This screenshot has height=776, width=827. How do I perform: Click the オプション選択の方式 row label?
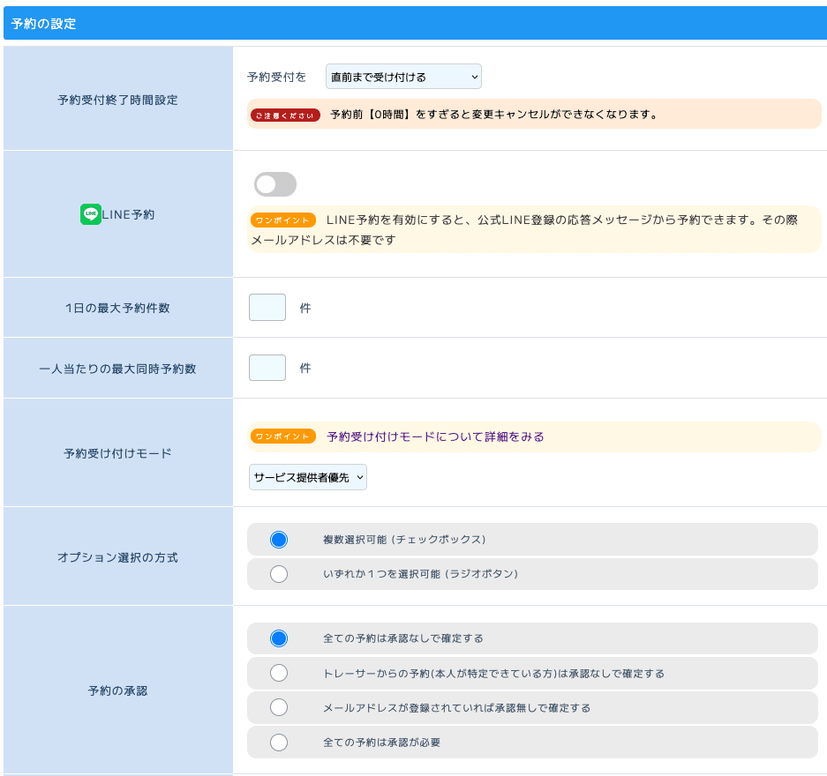pyautogui.click(x=117, y=557)
